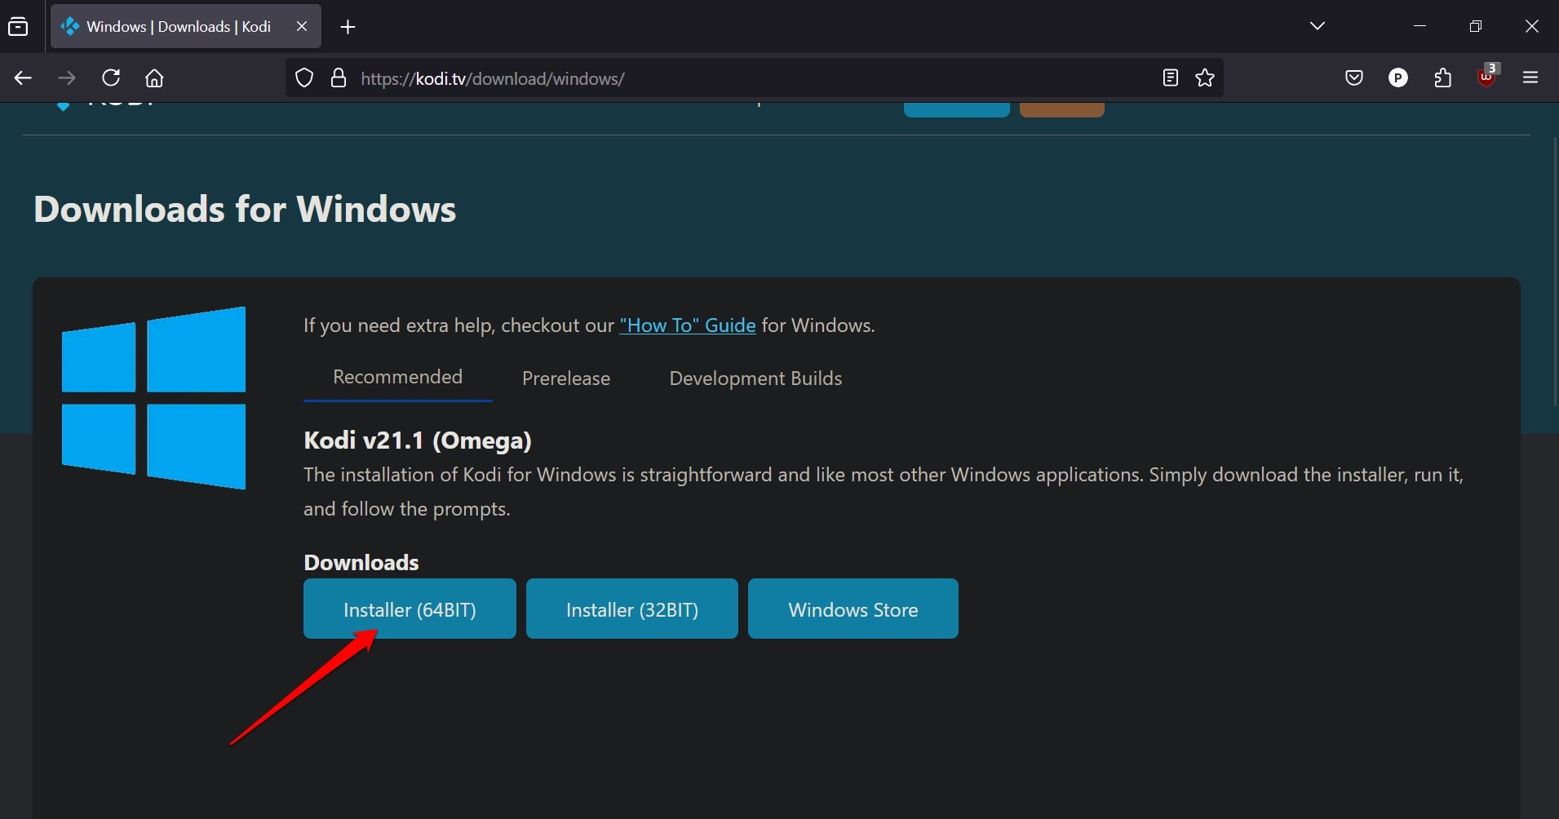The height and width of the screenshot is (819, 1559).
Task: Open the extensions puzzle icon
Action: tap(1442, 78)
